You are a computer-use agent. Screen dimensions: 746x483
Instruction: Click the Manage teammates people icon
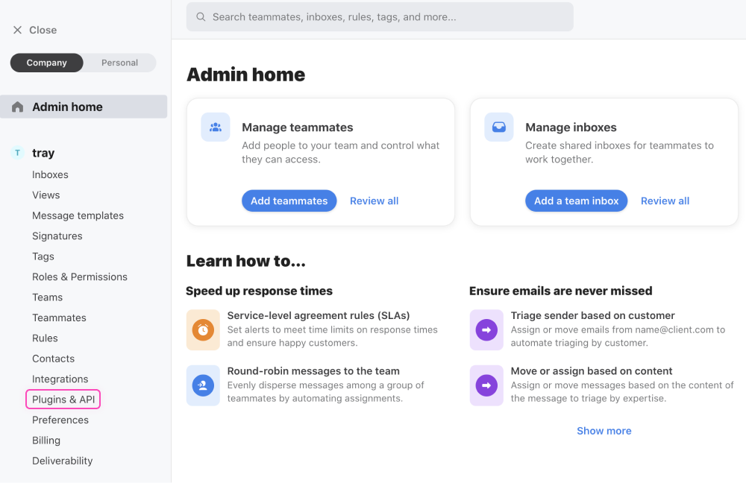coord(215,127)
